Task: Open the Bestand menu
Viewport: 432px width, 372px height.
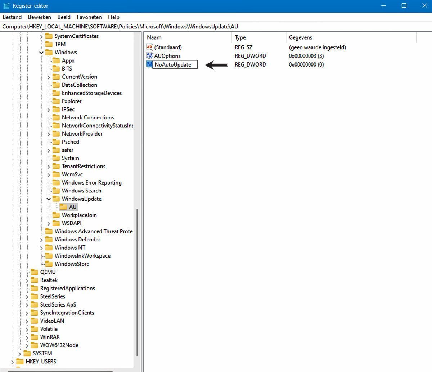Action: 12,17
